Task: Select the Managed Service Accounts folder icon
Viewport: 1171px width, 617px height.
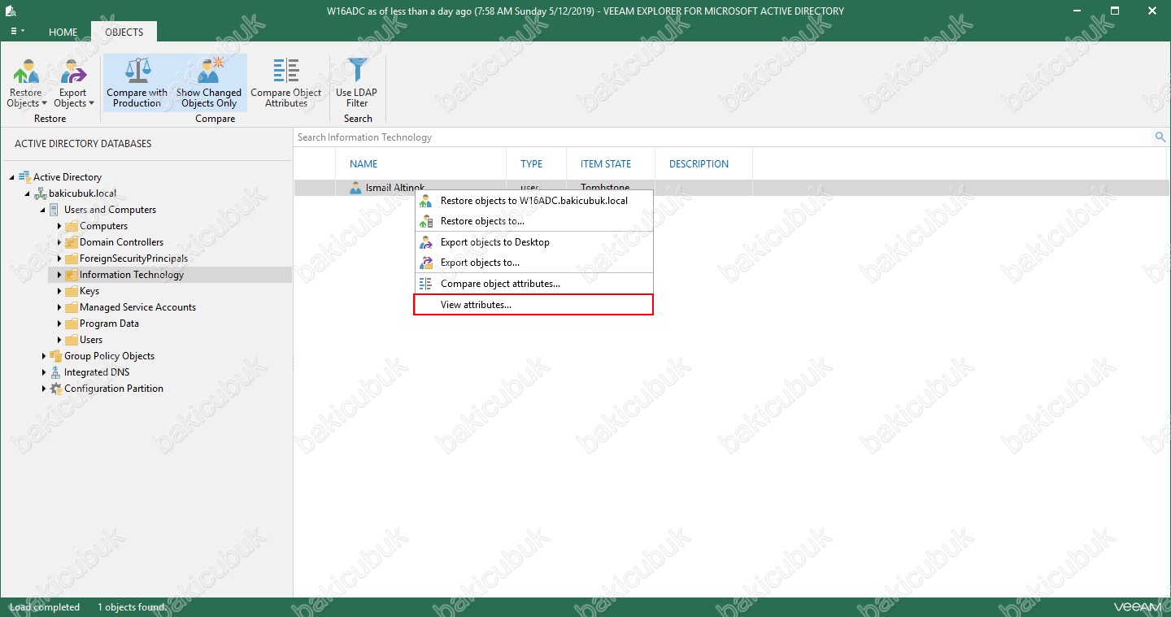Action: (71, 307)
